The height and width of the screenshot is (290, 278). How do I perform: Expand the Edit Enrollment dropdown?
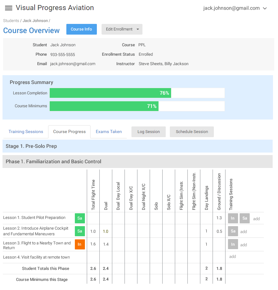pos(122,29)
